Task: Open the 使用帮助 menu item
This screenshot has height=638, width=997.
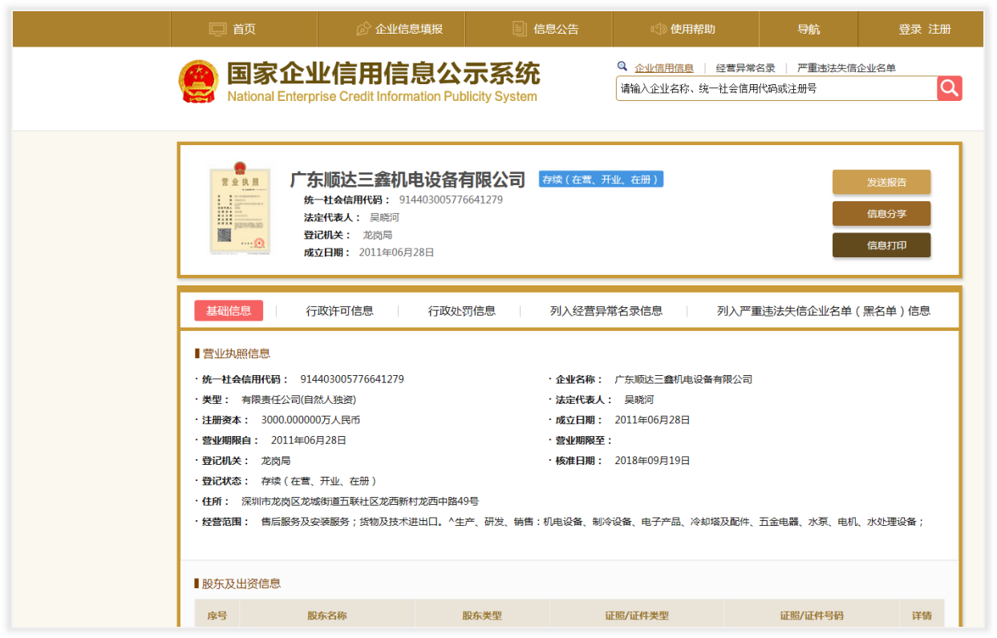Action: point(693,30)
